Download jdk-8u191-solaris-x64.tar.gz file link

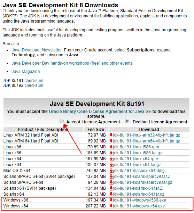(139, 194)
